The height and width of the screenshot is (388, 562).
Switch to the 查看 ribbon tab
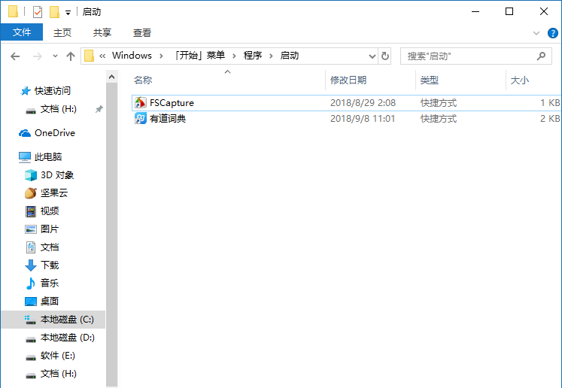[142, 32]
